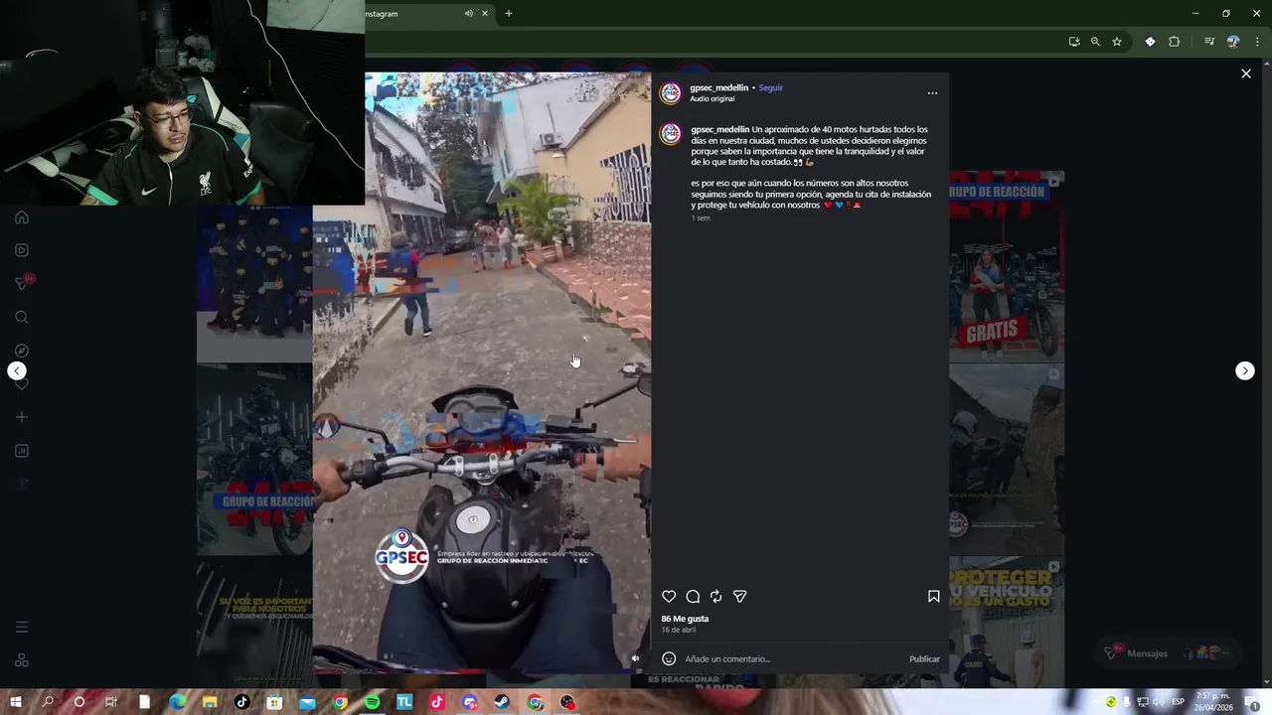Open the 'Audio original' link
The height and width of the screenshot is (715, 1272).
[713, 99]
